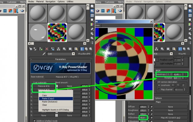
Task: Click Sample UV Tiling icon in left editor
Action: pyautogui.click(x=92, y=20)
